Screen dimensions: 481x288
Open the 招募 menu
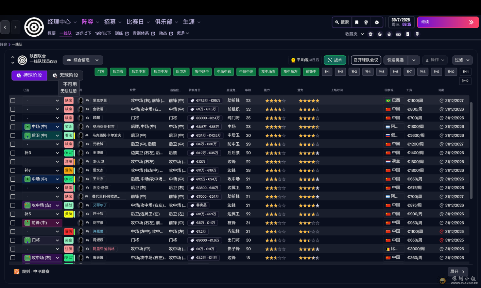(113, 22)
